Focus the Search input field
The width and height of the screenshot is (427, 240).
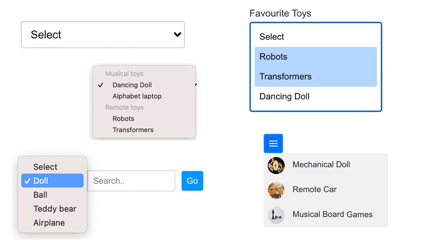click(131, 181)
